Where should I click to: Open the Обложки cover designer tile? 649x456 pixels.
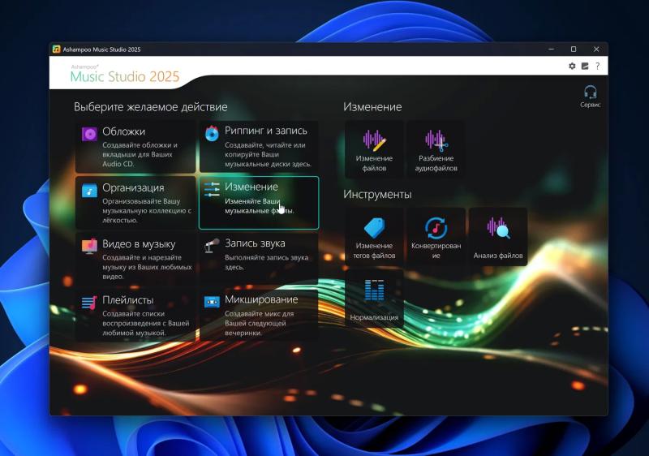(135, 147)
